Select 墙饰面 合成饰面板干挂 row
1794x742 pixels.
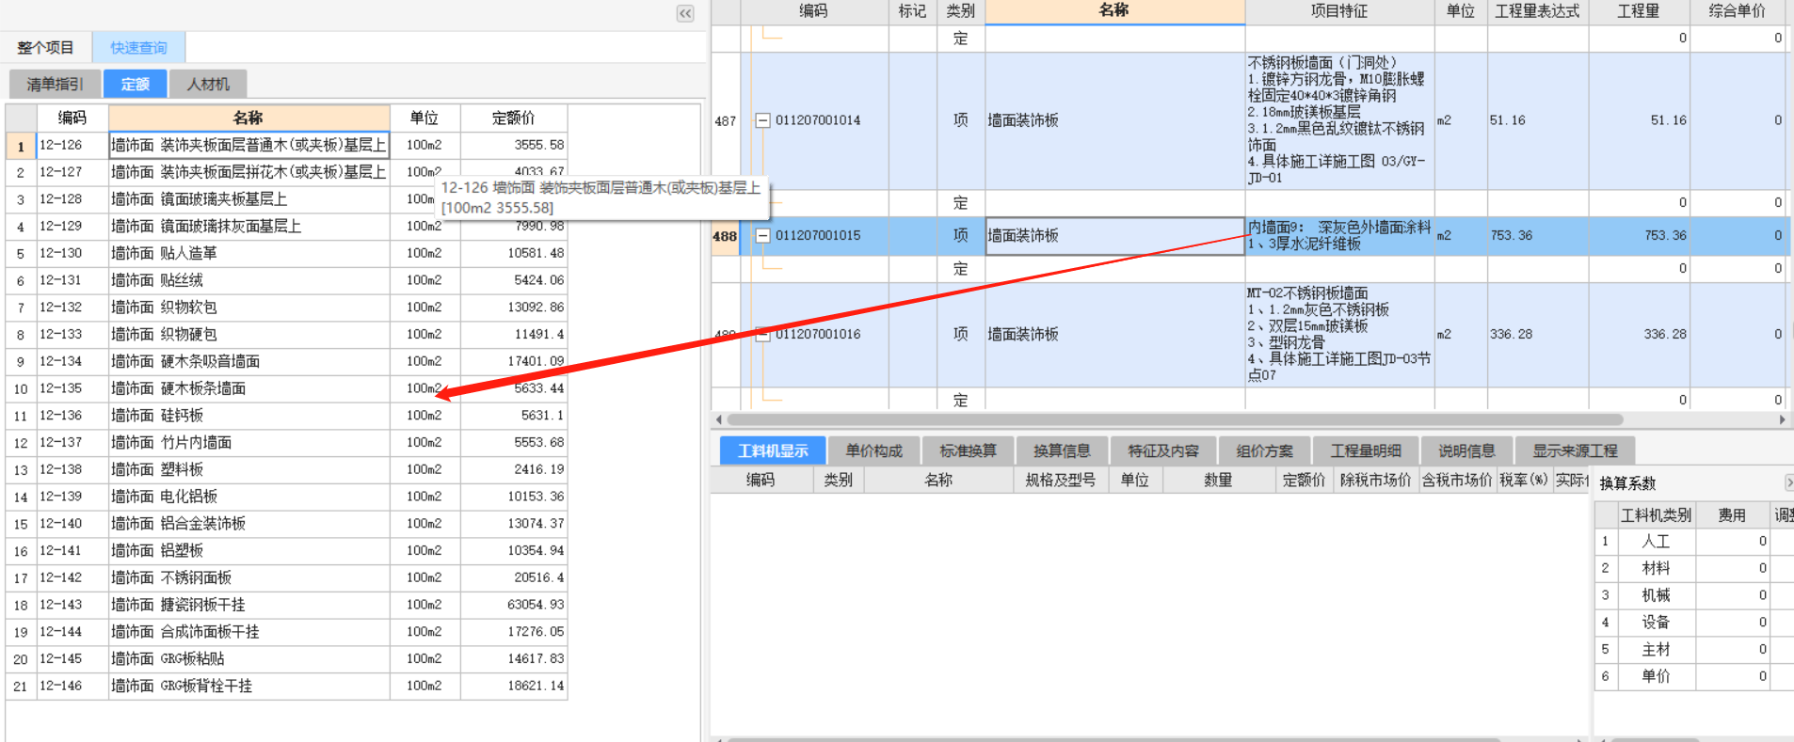pyautogui.click(x=286, y=632)
